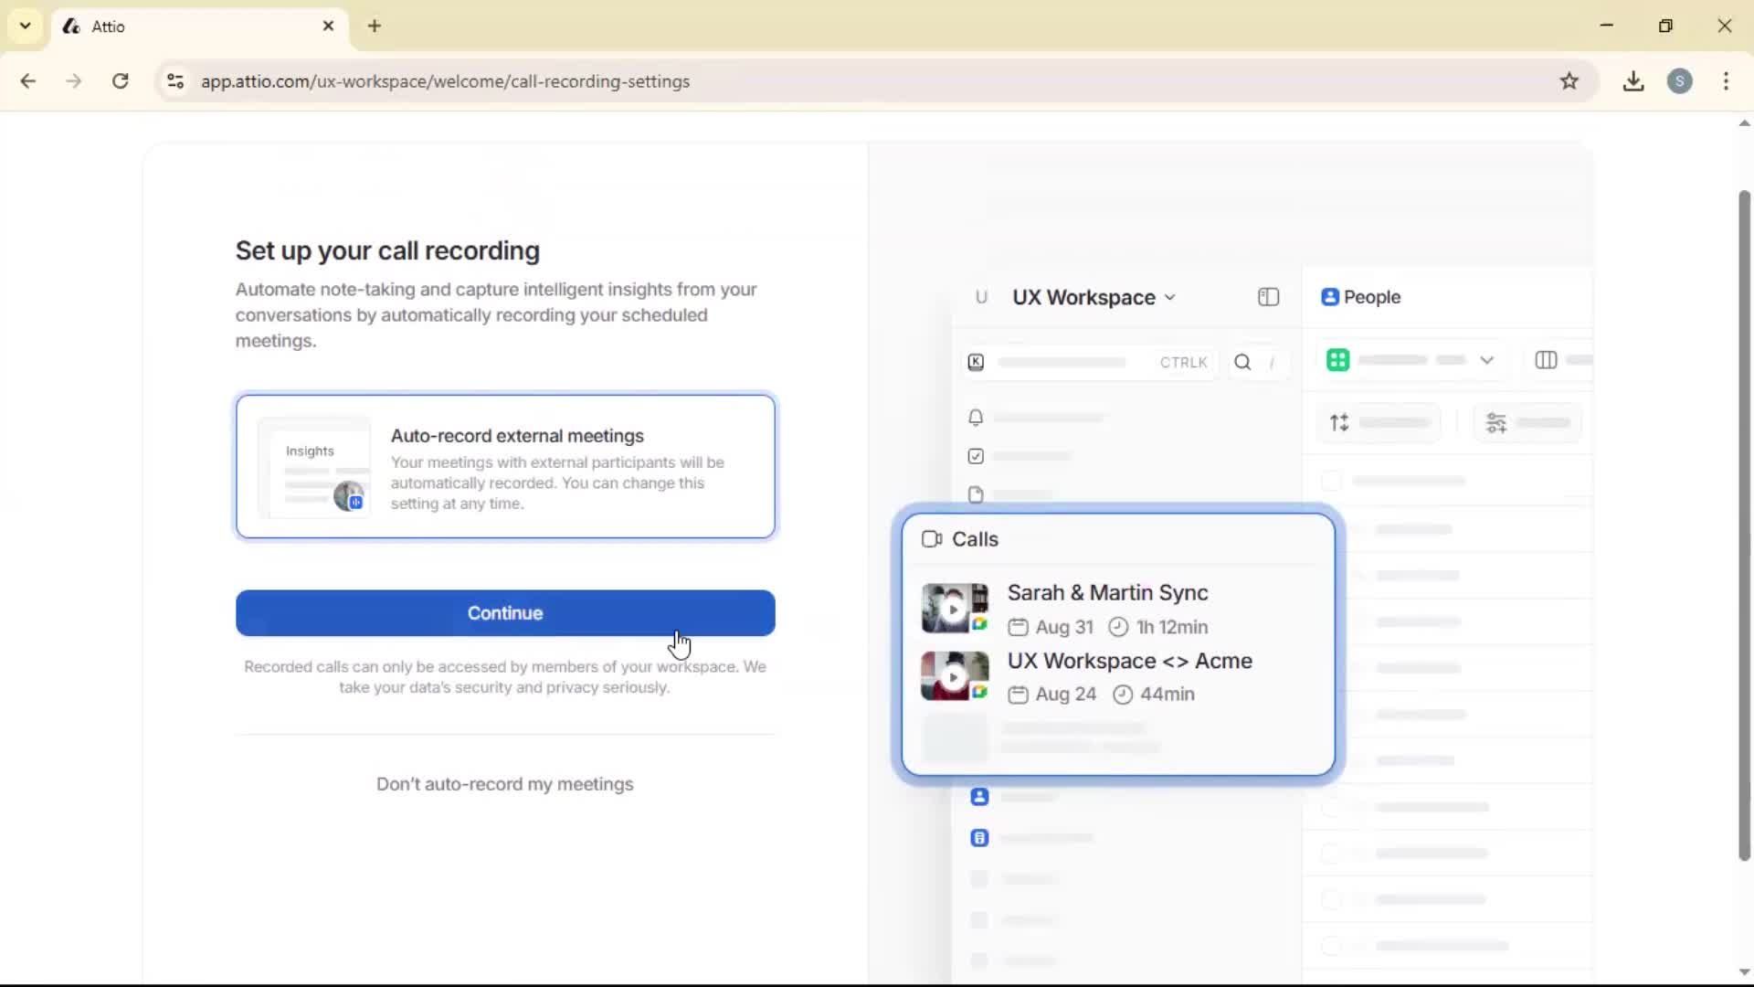Expand the dropdown next to the green grid icon
The width and height of the screenshot is (1754, 987).
1489,360
